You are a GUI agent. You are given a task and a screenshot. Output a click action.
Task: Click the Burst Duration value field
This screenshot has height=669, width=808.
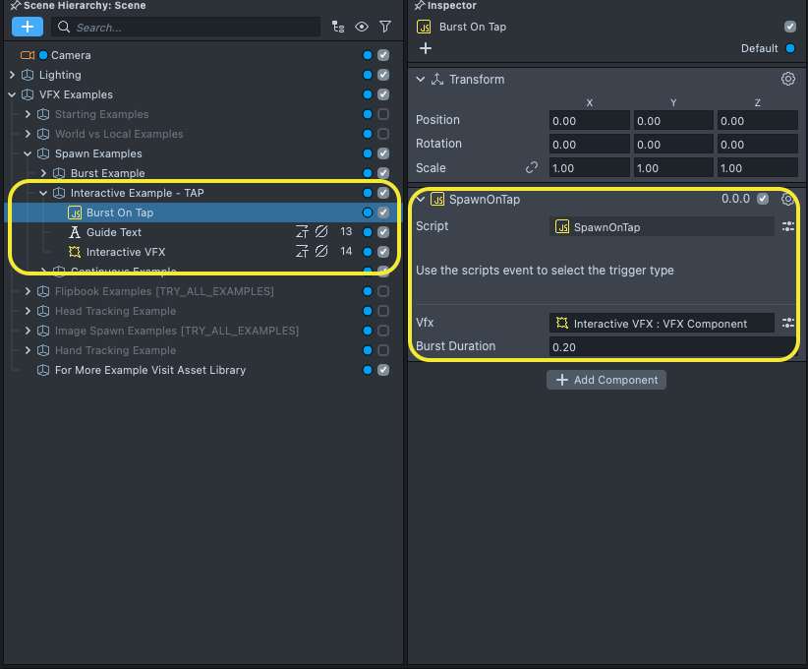[x=670, y=346]
